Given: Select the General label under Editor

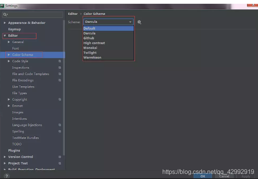Looking at the screenshot, I should pos(18,42).
